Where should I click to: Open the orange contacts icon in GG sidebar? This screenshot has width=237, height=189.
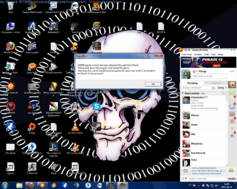(232, 85)
